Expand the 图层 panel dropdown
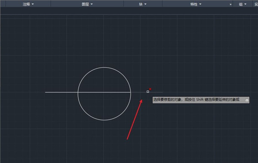 click(87, 4)
